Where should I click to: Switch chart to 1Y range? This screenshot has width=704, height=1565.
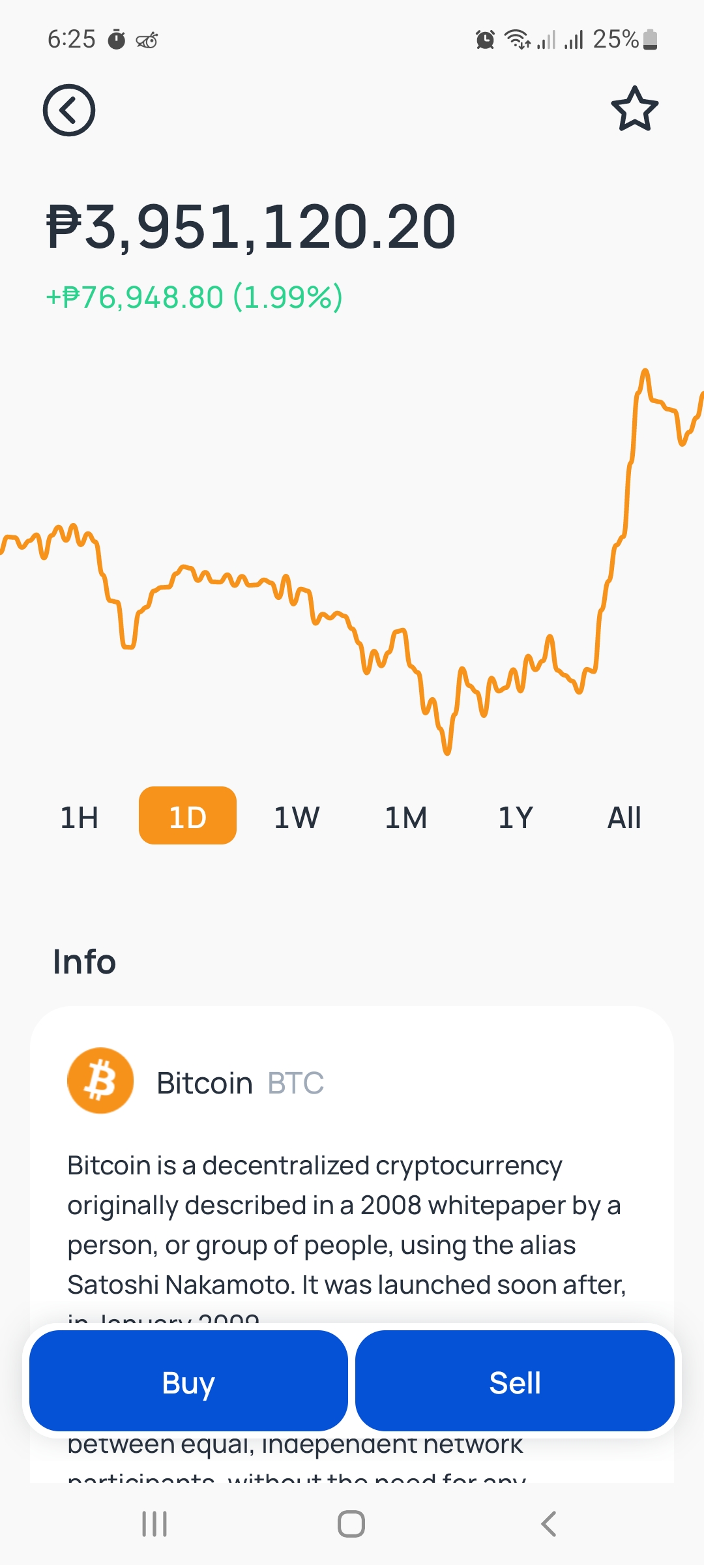click(516, 817)
